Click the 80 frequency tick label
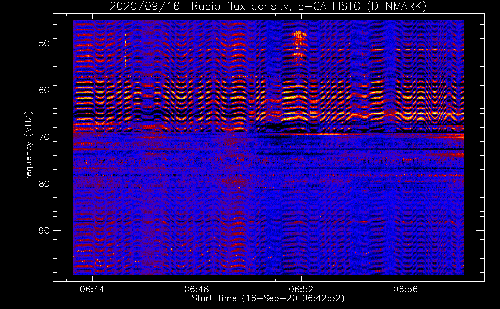 click(x=44, y=184)
